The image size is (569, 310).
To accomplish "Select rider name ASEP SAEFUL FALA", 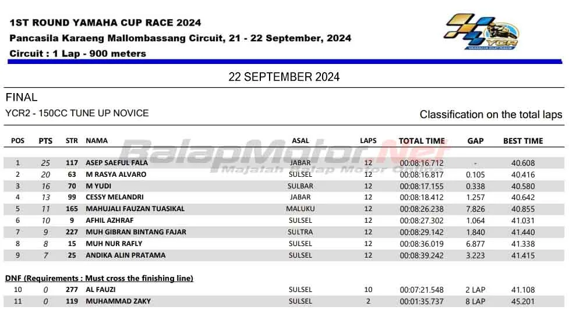I will 116,163.
